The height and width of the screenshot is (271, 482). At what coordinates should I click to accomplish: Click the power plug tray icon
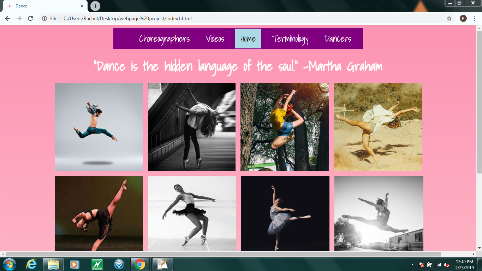click(430, 265)
